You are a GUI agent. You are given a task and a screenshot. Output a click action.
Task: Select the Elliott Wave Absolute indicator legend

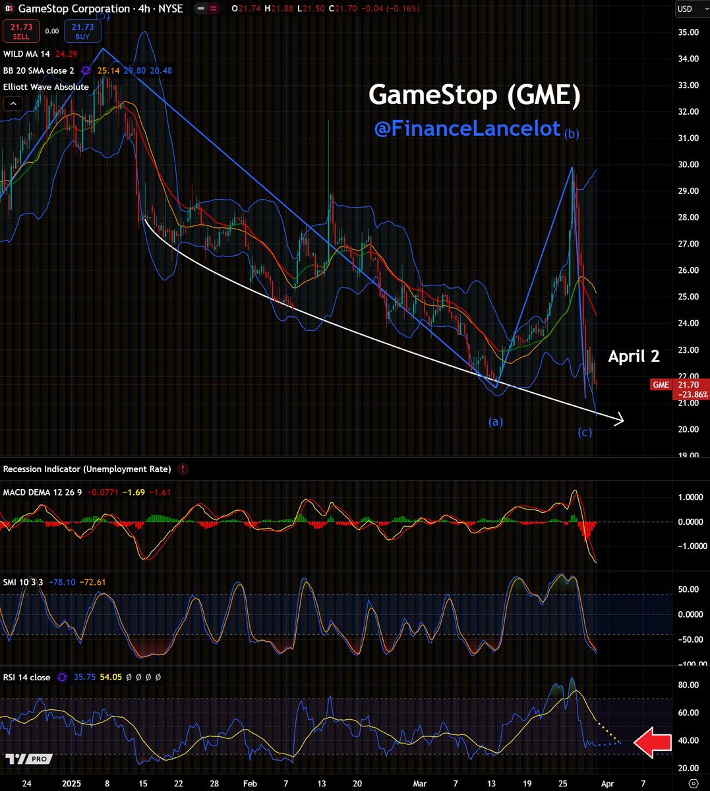coord(46,87)
